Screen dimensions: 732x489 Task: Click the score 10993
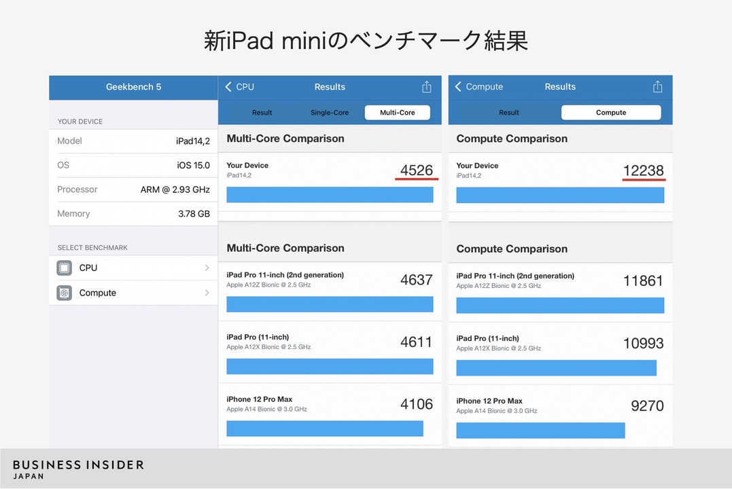click(643, 344)
